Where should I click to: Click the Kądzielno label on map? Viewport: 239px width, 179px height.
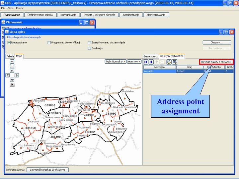coord(128,91)
